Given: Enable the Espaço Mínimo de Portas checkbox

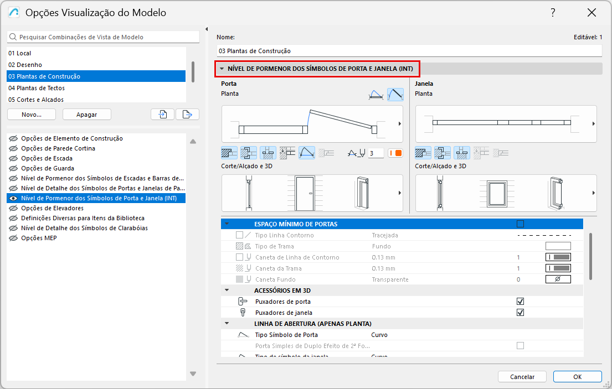Looking at the screenshot, I should click(x=520, y=224).
